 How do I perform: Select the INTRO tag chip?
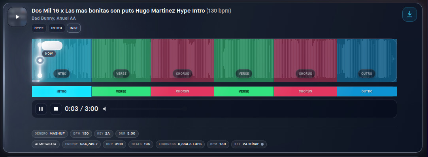(57, 28)
